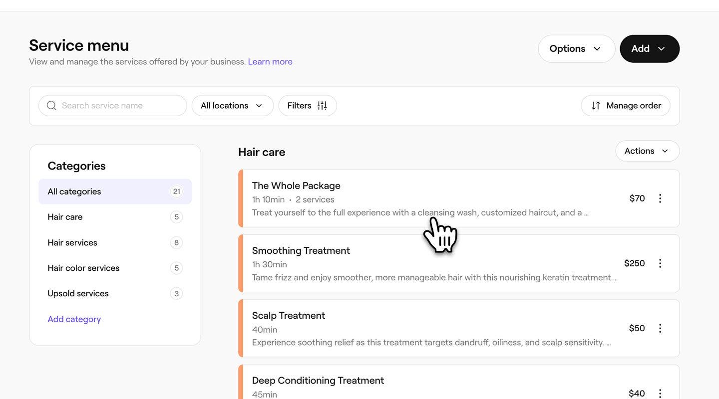Open the Add dropdown button

click(x=649, y=49)
